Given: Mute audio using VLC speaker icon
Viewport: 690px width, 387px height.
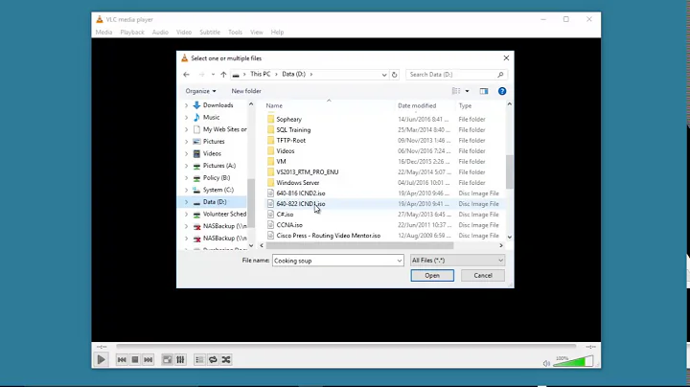Looking at the screenshot, I should click(x=546, y=363).
